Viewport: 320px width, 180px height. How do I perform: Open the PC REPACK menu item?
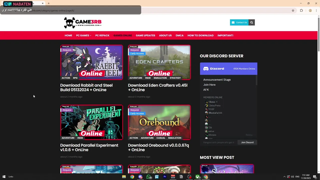click(102, 35)
